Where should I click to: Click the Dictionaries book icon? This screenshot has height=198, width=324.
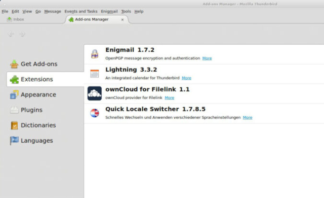pos(14,125)
